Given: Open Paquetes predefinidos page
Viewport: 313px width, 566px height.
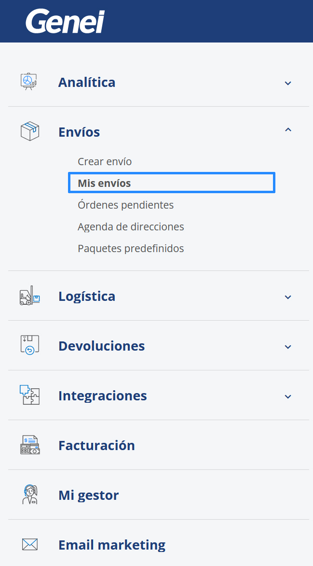Looking at the screenshot, I should [131, 248].
